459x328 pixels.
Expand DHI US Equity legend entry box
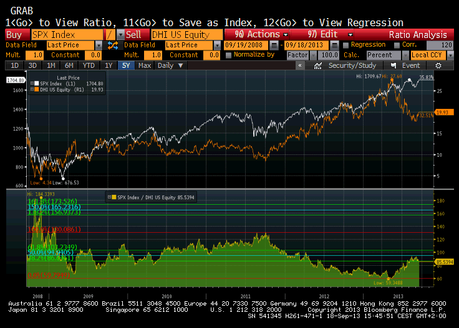[x=32, y=90]
